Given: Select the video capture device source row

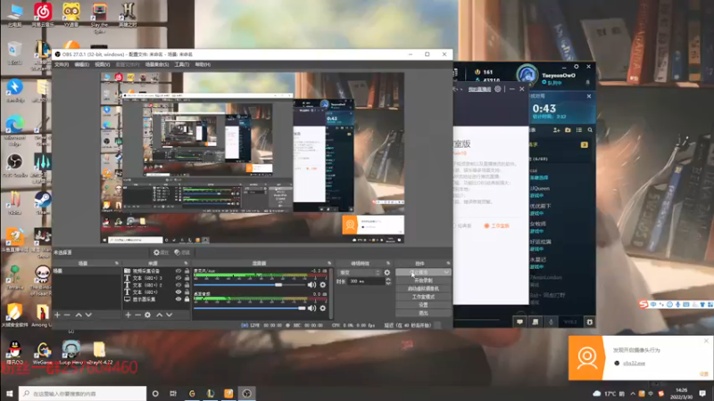Looking at the screenshot, I should [x=156, y=271].
